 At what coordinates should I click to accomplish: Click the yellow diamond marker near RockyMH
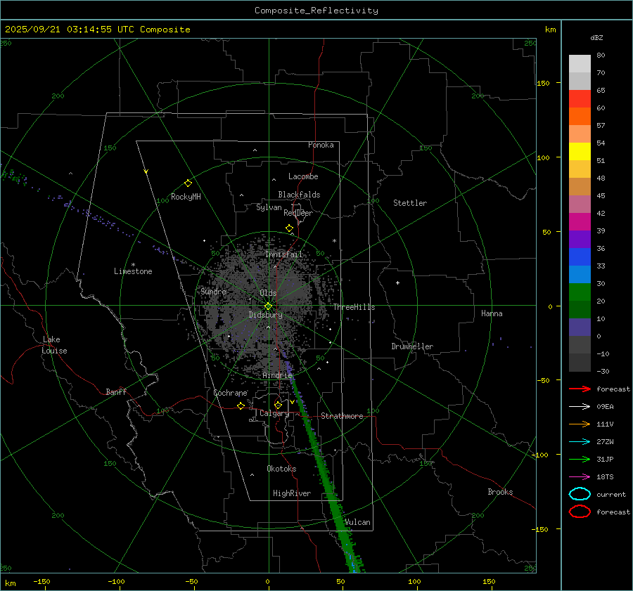[x=188, y=183]
